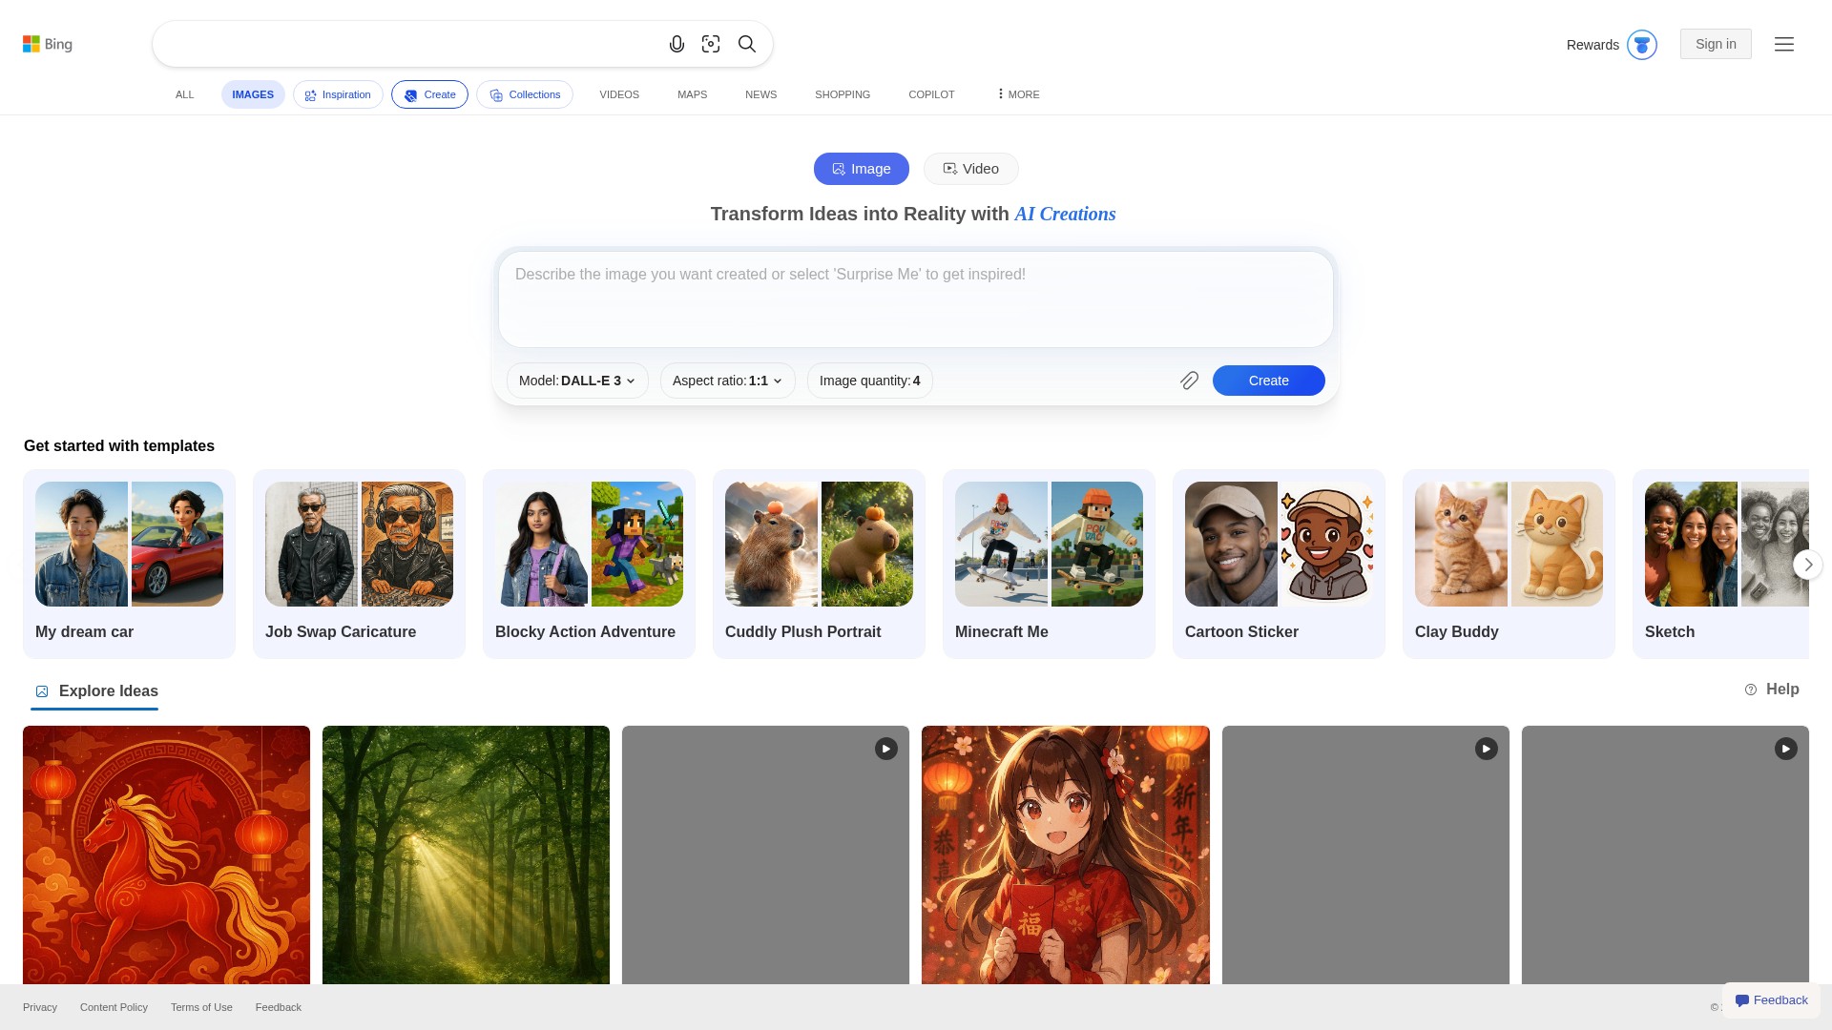Viewport: 1832px width, 1030px height.
Task: Click the Rewards medal icon
Action: click(1641, 45)
